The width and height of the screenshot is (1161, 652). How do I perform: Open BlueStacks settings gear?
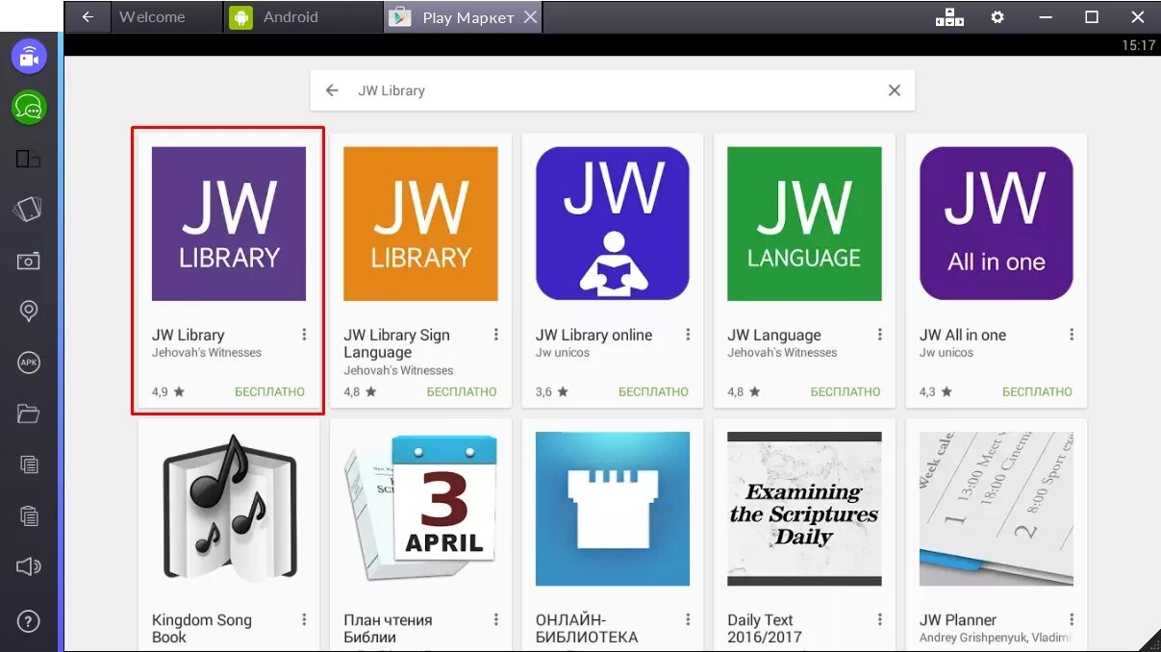pos(997,16)
